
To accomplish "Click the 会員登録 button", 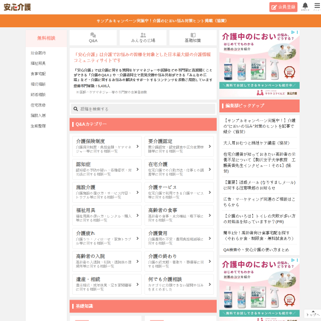I will click(x=284, y=7).
